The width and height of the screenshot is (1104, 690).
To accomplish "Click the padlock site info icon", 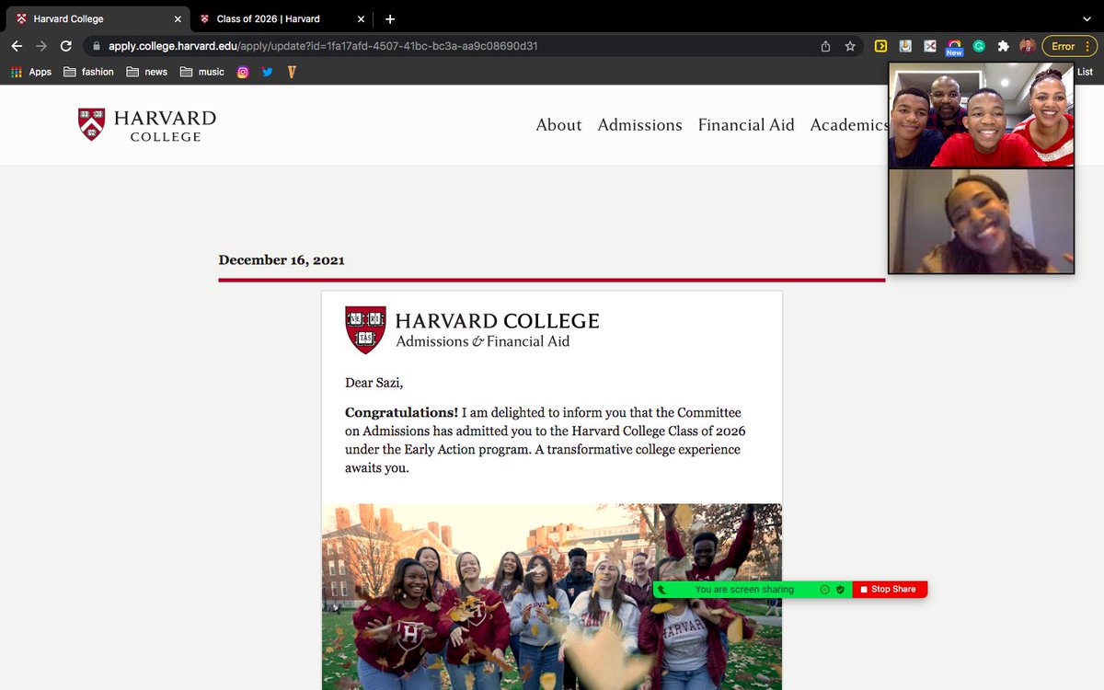I will coord(95,46).
